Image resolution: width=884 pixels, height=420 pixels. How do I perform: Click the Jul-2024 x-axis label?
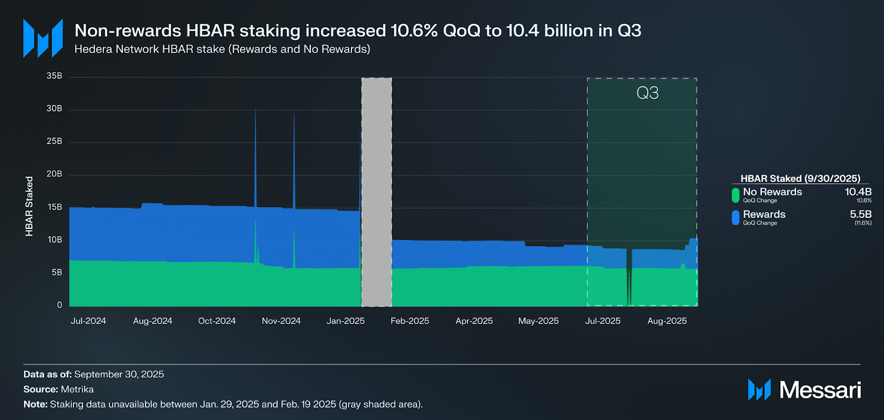pyautogui.click(x=88, y=321)
